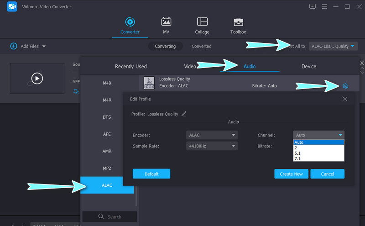
Task: Expand the Sample Rate 44100Hz dropdown
Action: (212, 146)
